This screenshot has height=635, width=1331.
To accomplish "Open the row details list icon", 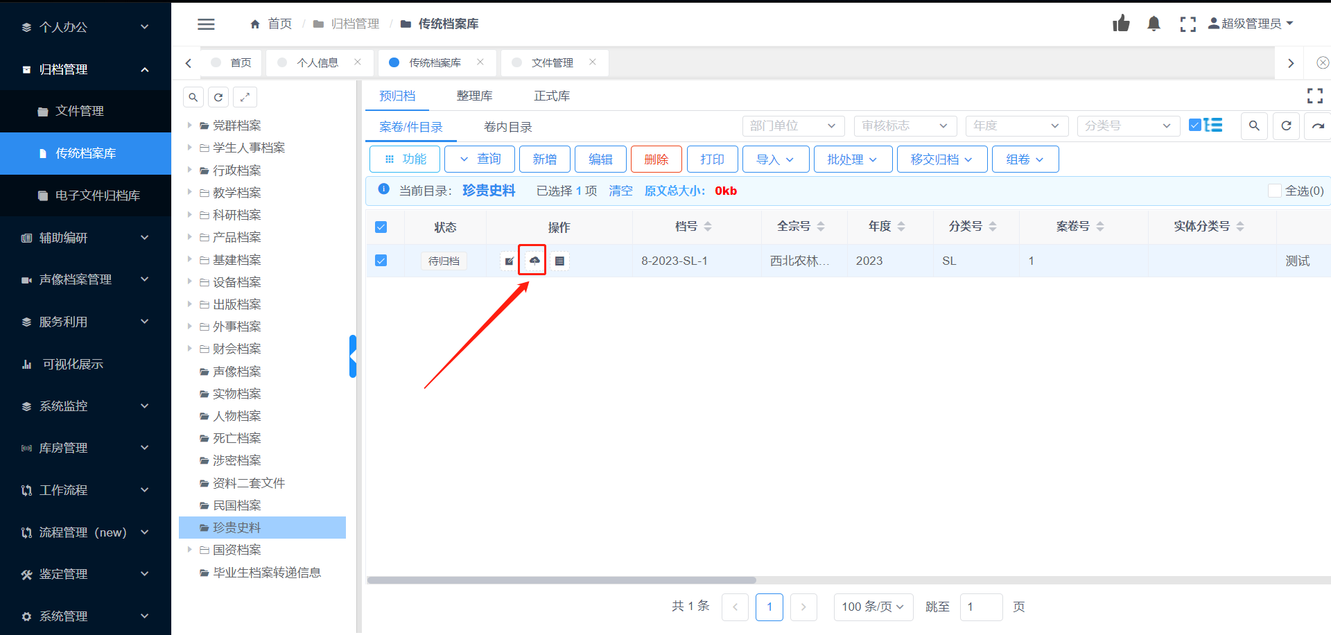I will point(559,261).
